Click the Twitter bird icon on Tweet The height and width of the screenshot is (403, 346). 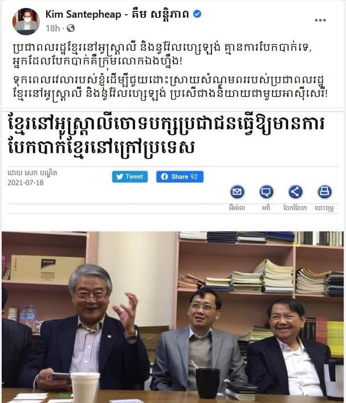click(120, 177)
